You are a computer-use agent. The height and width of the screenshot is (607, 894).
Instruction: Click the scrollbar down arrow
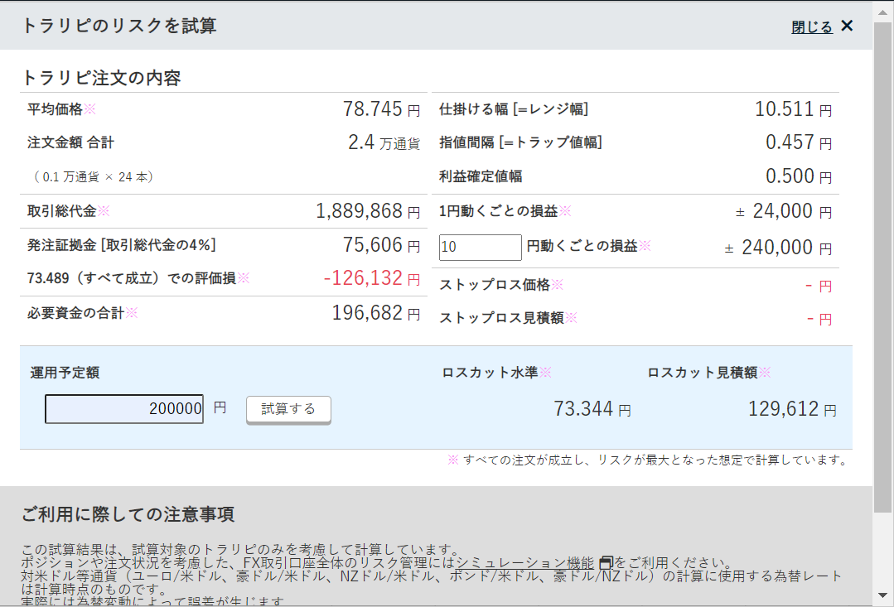pyautogui.click(x=883, y=595)
